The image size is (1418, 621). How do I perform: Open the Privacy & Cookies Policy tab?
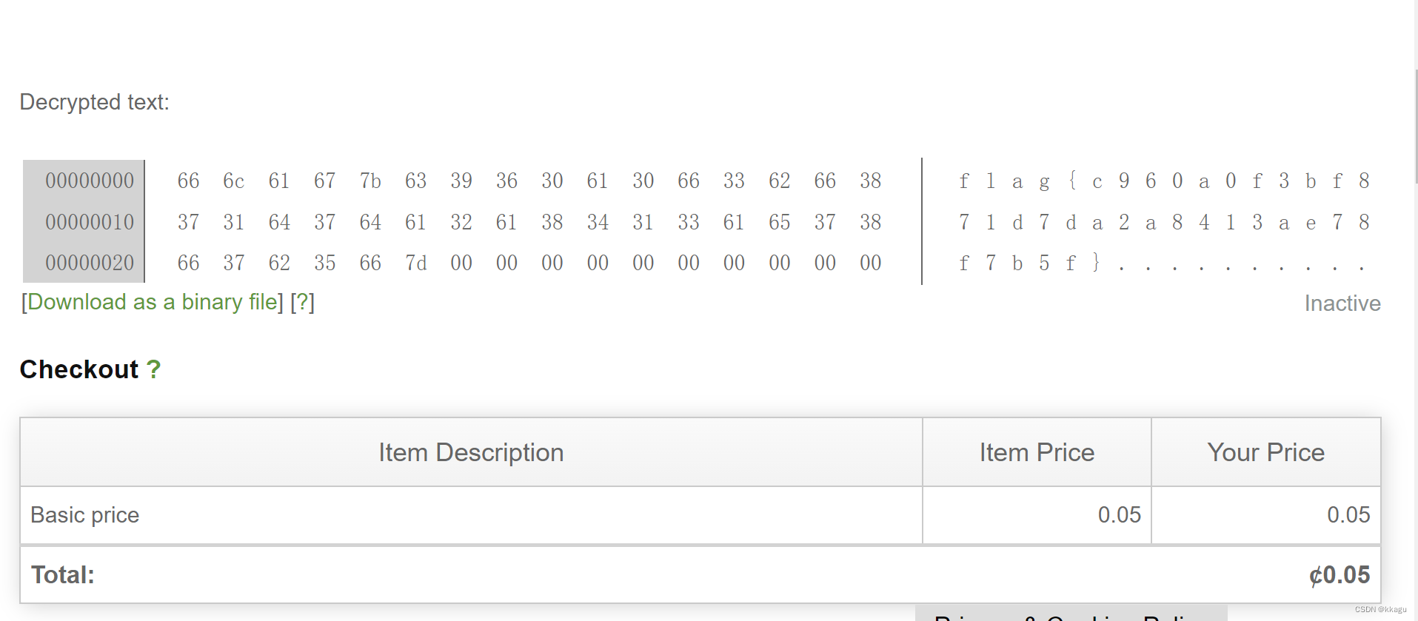point(1071,615)
